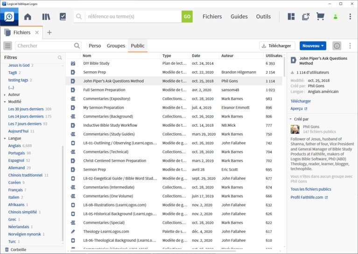
Task: Click the reference or term search field
Action: 133,16
